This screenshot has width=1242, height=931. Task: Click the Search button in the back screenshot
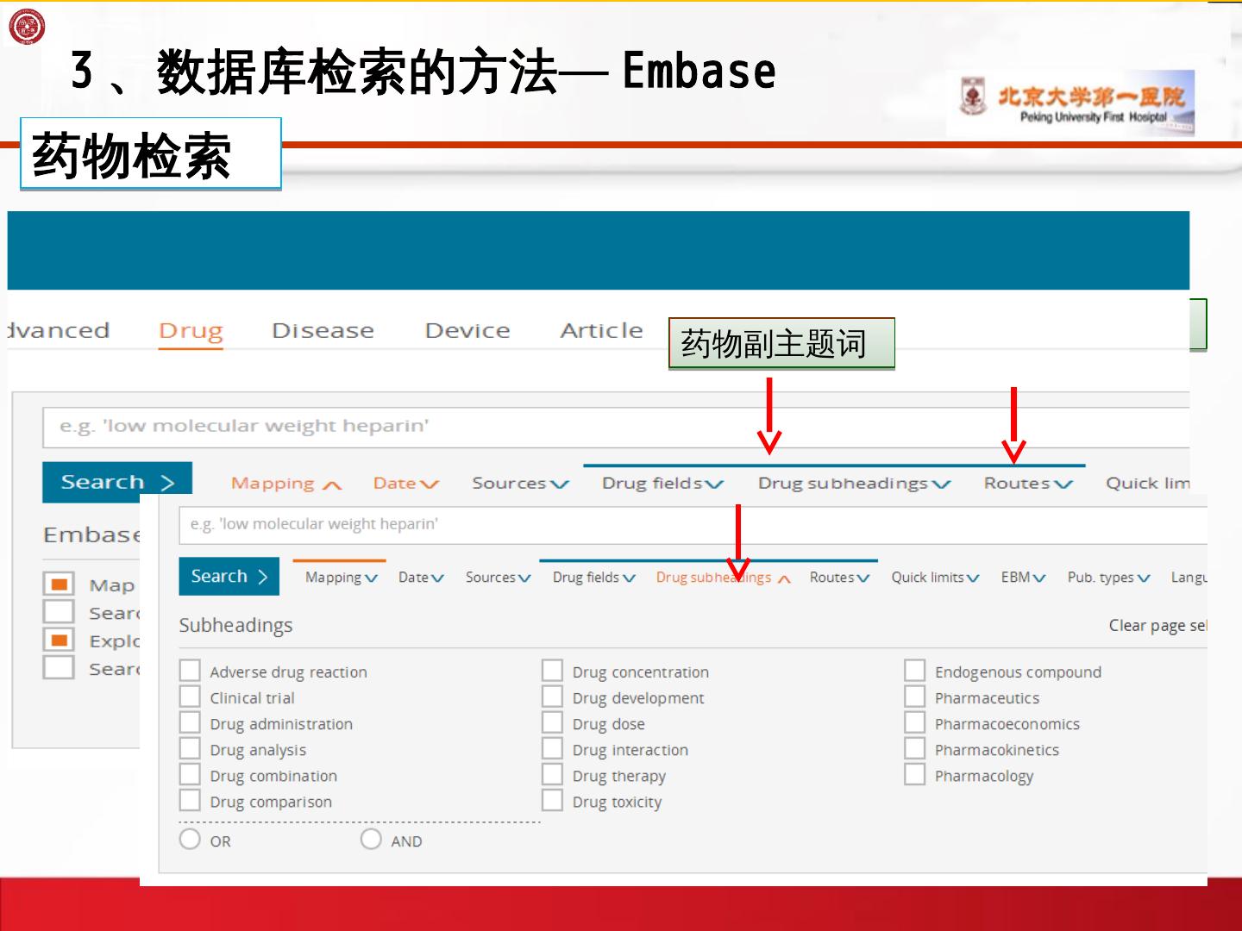point(117,482)
